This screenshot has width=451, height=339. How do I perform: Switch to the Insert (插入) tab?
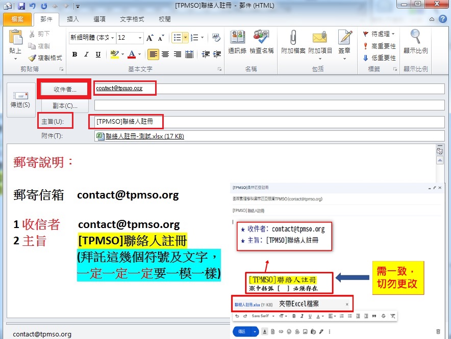(x=73, y=19)
